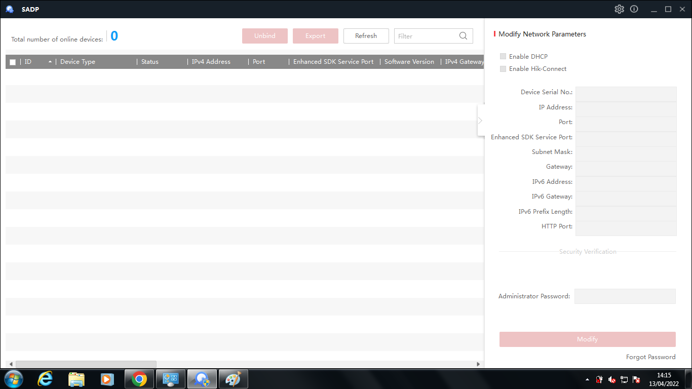Click the info icon in title bar
Image resolution: width=692 pixels, height=389 pixels.
(634, 9)
